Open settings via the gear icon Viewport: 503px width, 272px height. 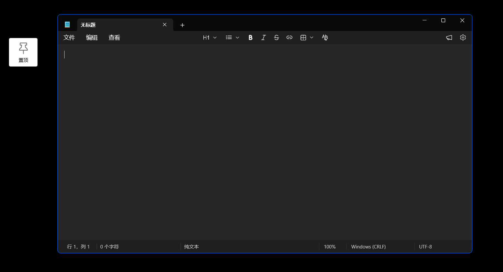pyautogui.click(x=463, y=37)
